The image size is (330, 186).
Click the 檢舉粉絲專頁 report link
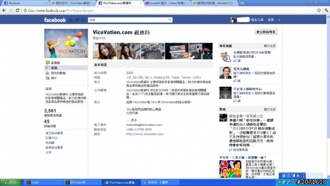[54, 147]
